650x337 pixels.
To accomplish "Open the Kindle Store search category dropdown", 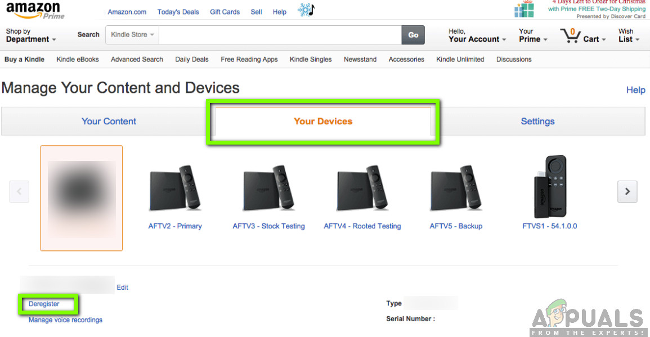I will pos(131,34).
